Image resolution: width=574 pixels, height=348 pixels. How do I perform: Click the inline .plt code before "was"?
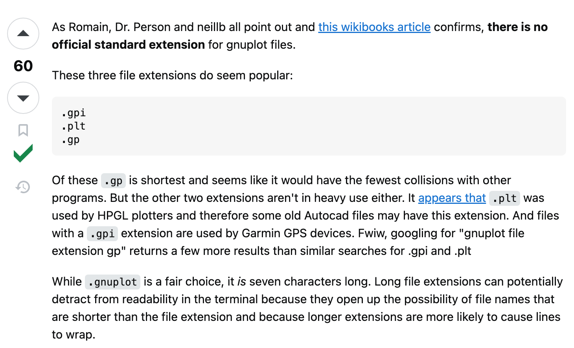tap(504, 198)
